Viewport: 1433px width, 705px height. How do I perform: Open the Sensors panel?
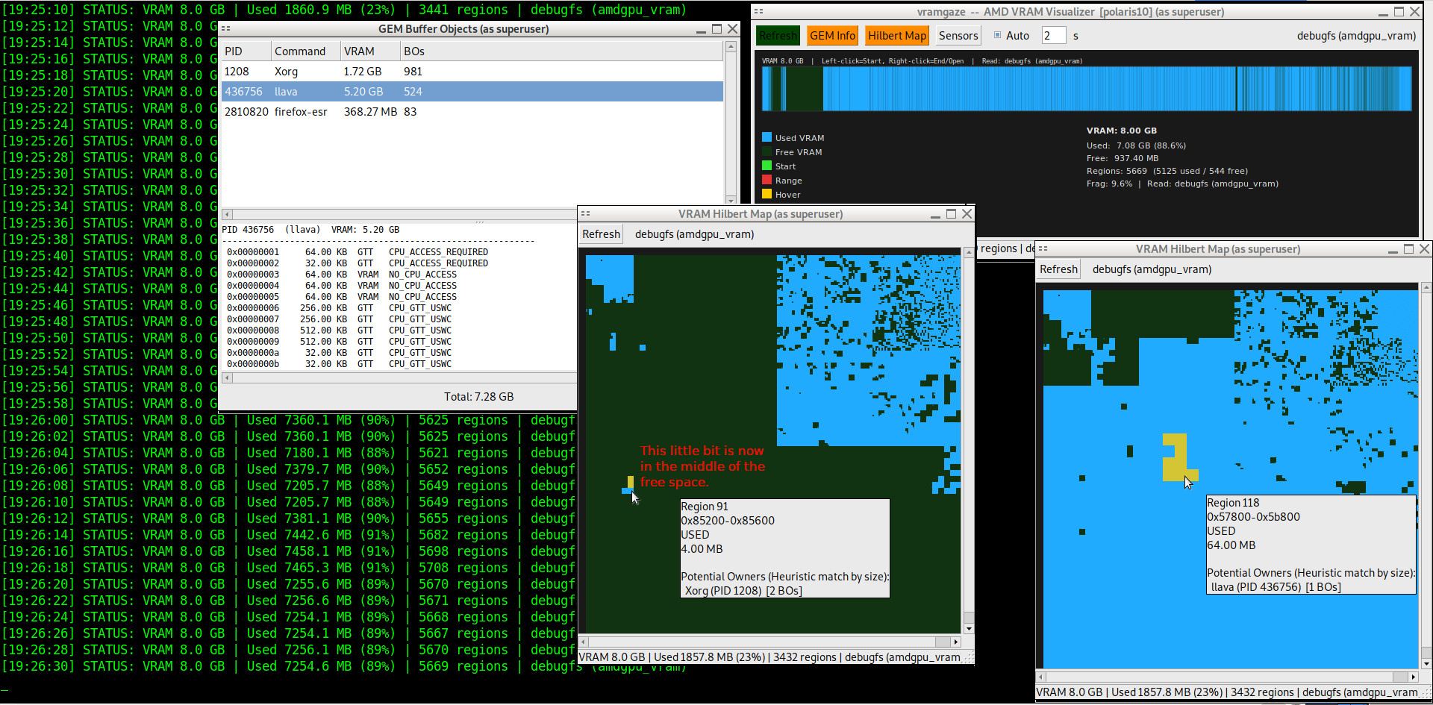958,36
